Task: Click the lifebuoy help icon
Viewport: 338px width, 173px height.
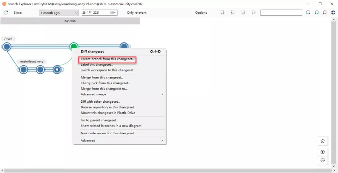Action: coord(333,13)
